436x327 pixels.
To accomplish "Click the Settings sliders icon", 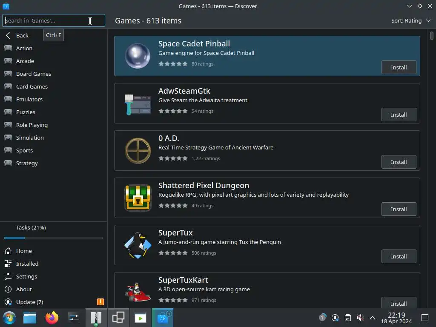I will click(8, 276).
